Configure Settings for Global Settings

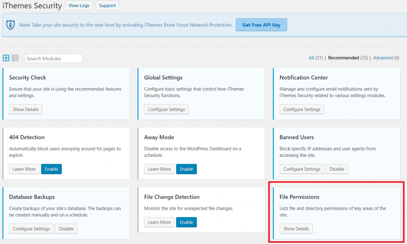[167, 109]
